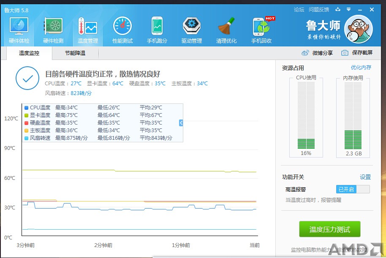Click the 16% CPU usage value
Image resolution: width=386 pixels, height=258 pixels.
coord(306,153)
